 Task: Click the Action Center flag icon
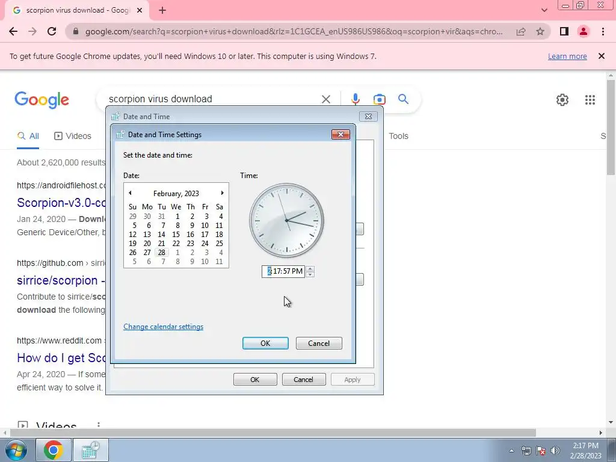(x=541, y=451)
